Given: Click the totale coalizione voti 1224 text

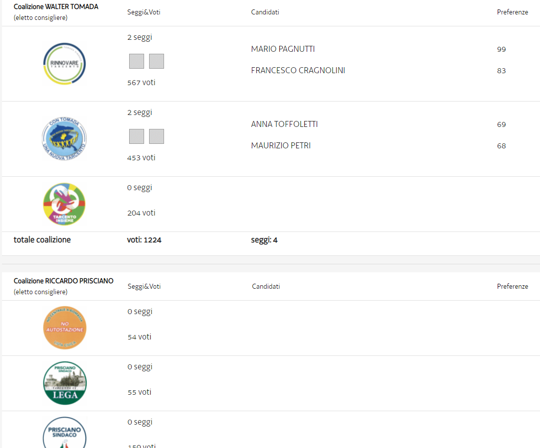Looking at the screenshot, I should click(144, 240).
